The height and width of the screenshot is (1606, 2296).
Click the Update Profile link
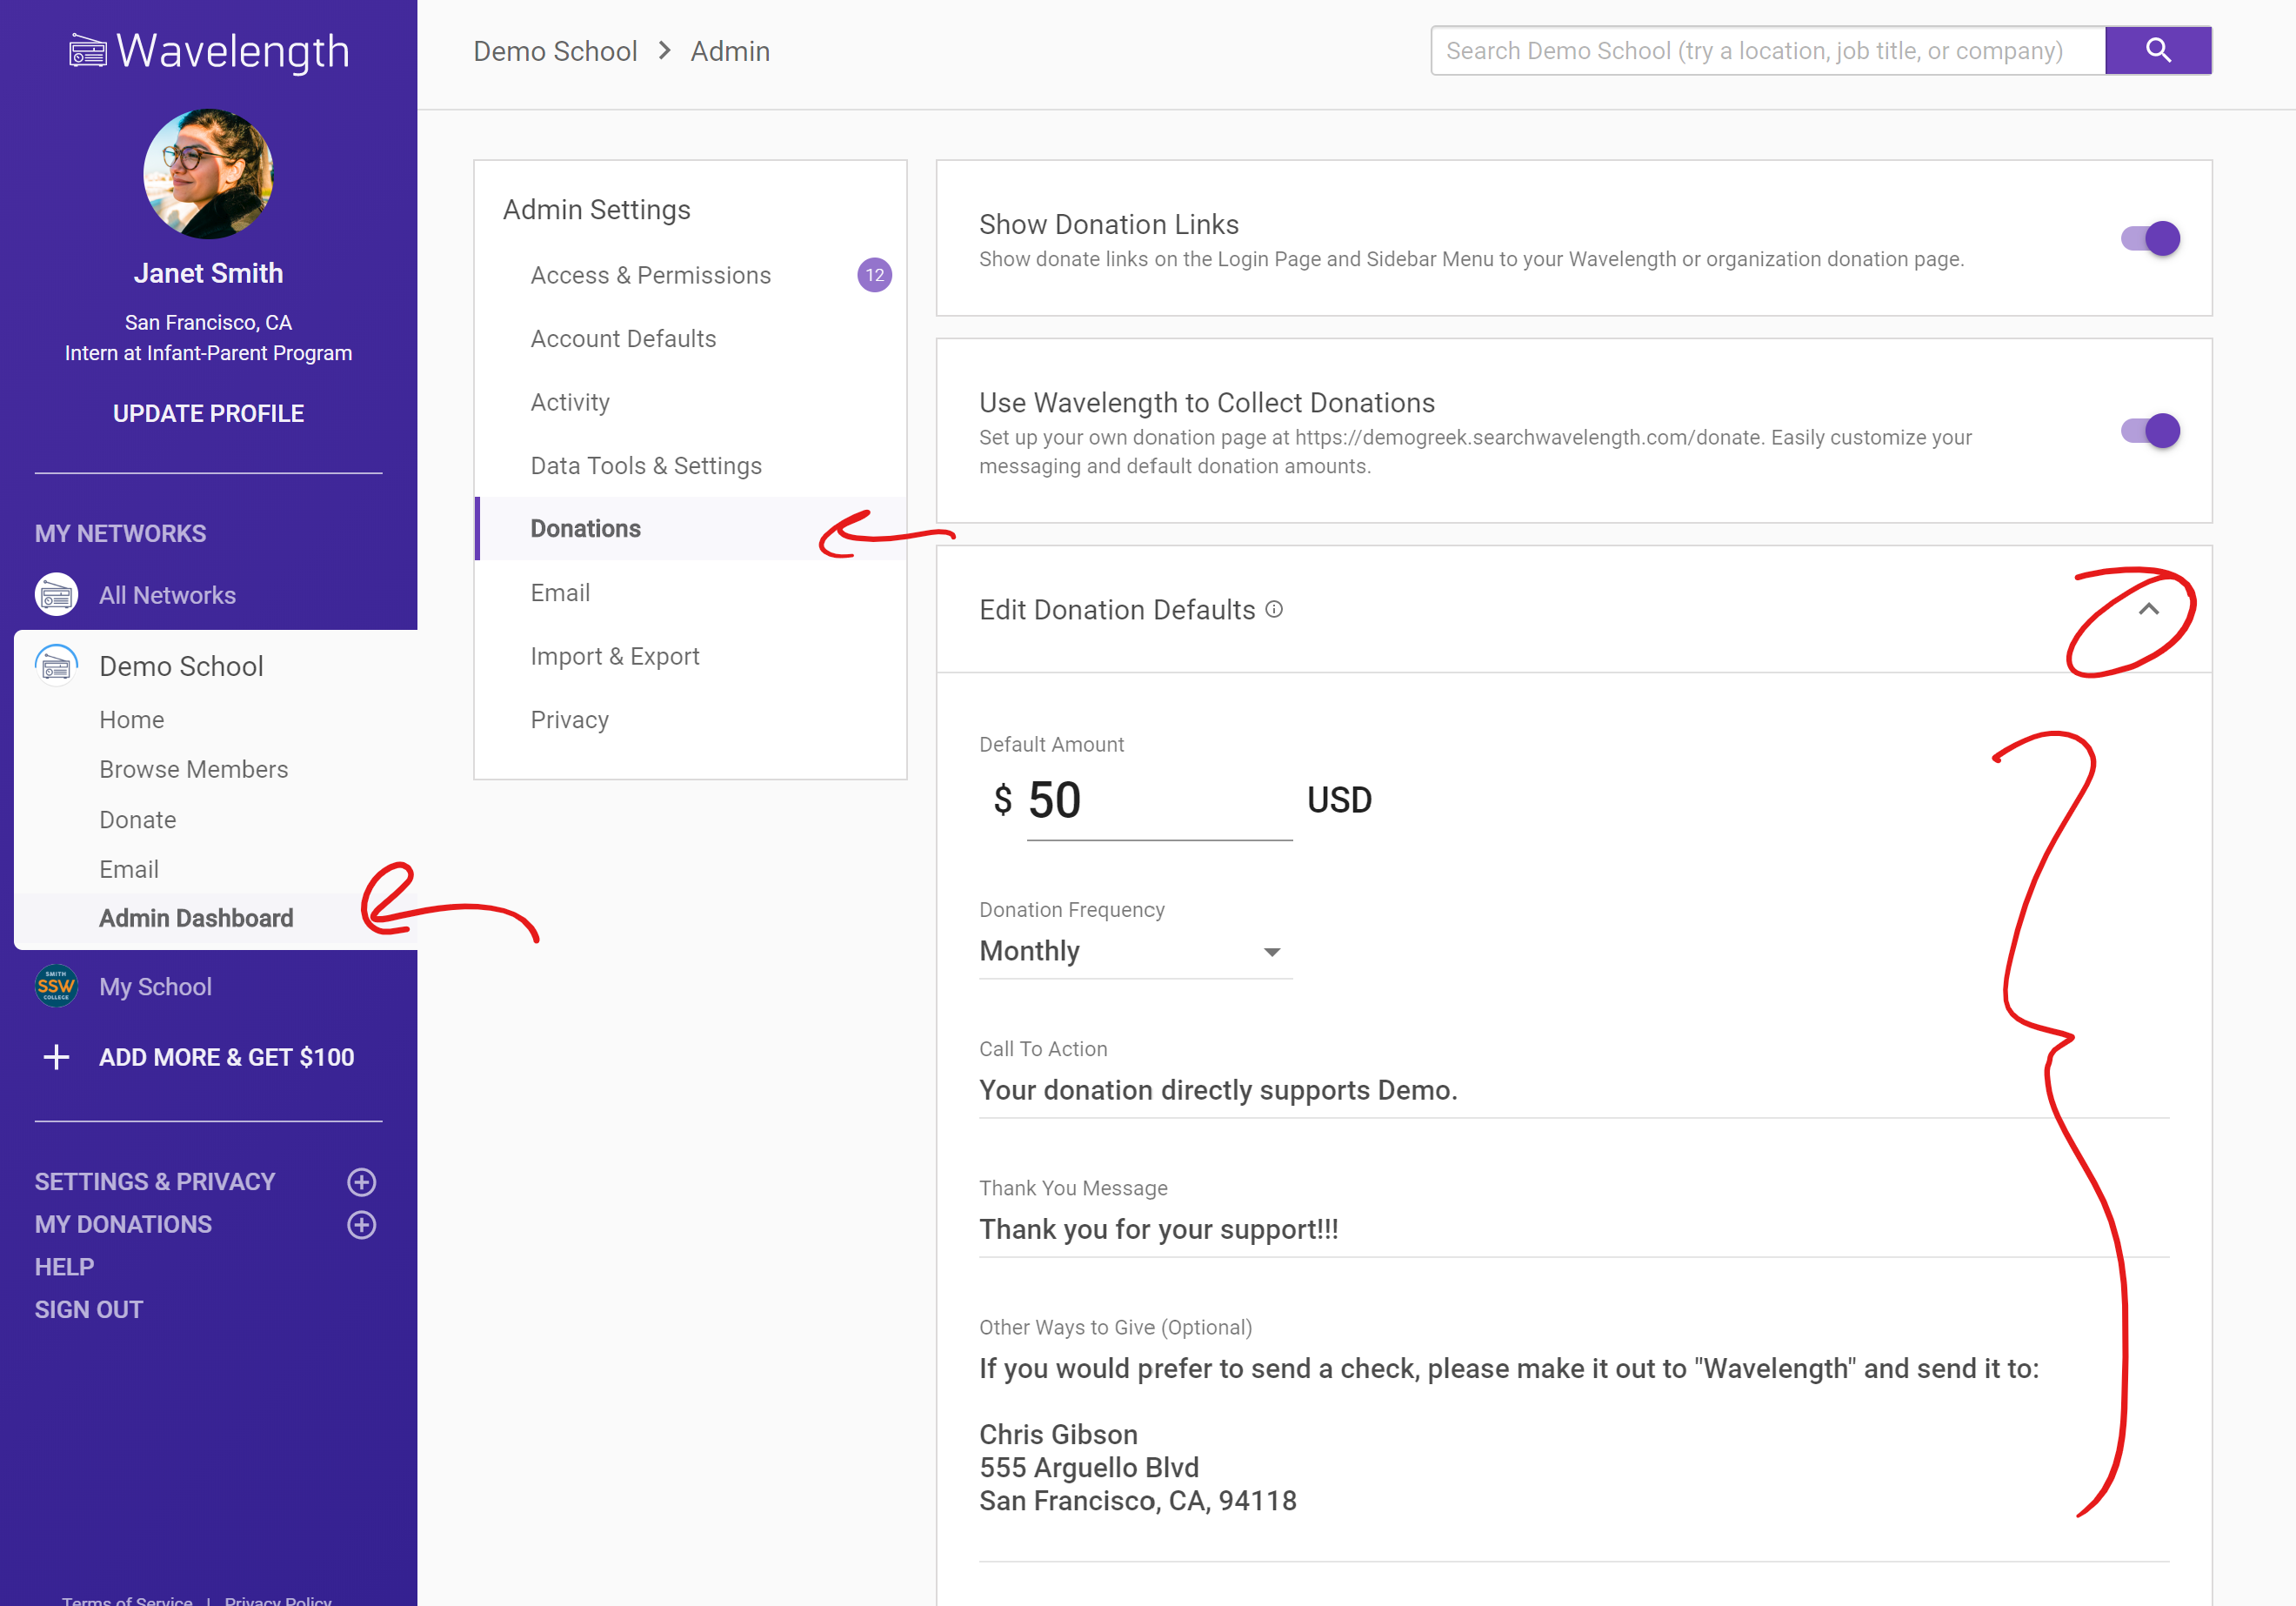tap(208, 413)
